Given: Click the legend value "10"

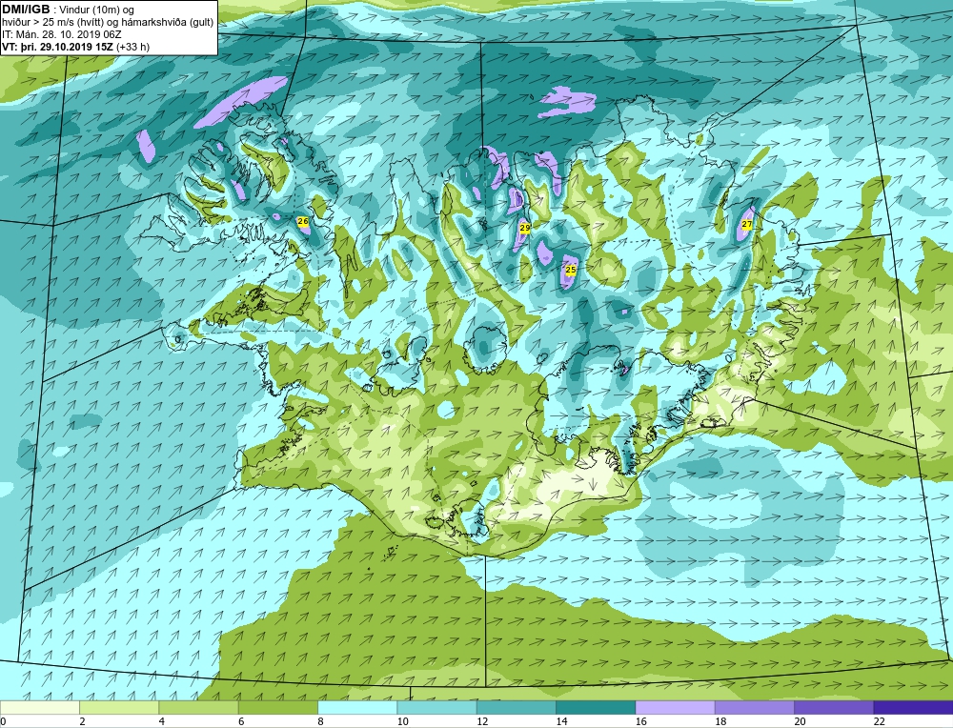Looking at the screenshot, I should tap(402, 721).
